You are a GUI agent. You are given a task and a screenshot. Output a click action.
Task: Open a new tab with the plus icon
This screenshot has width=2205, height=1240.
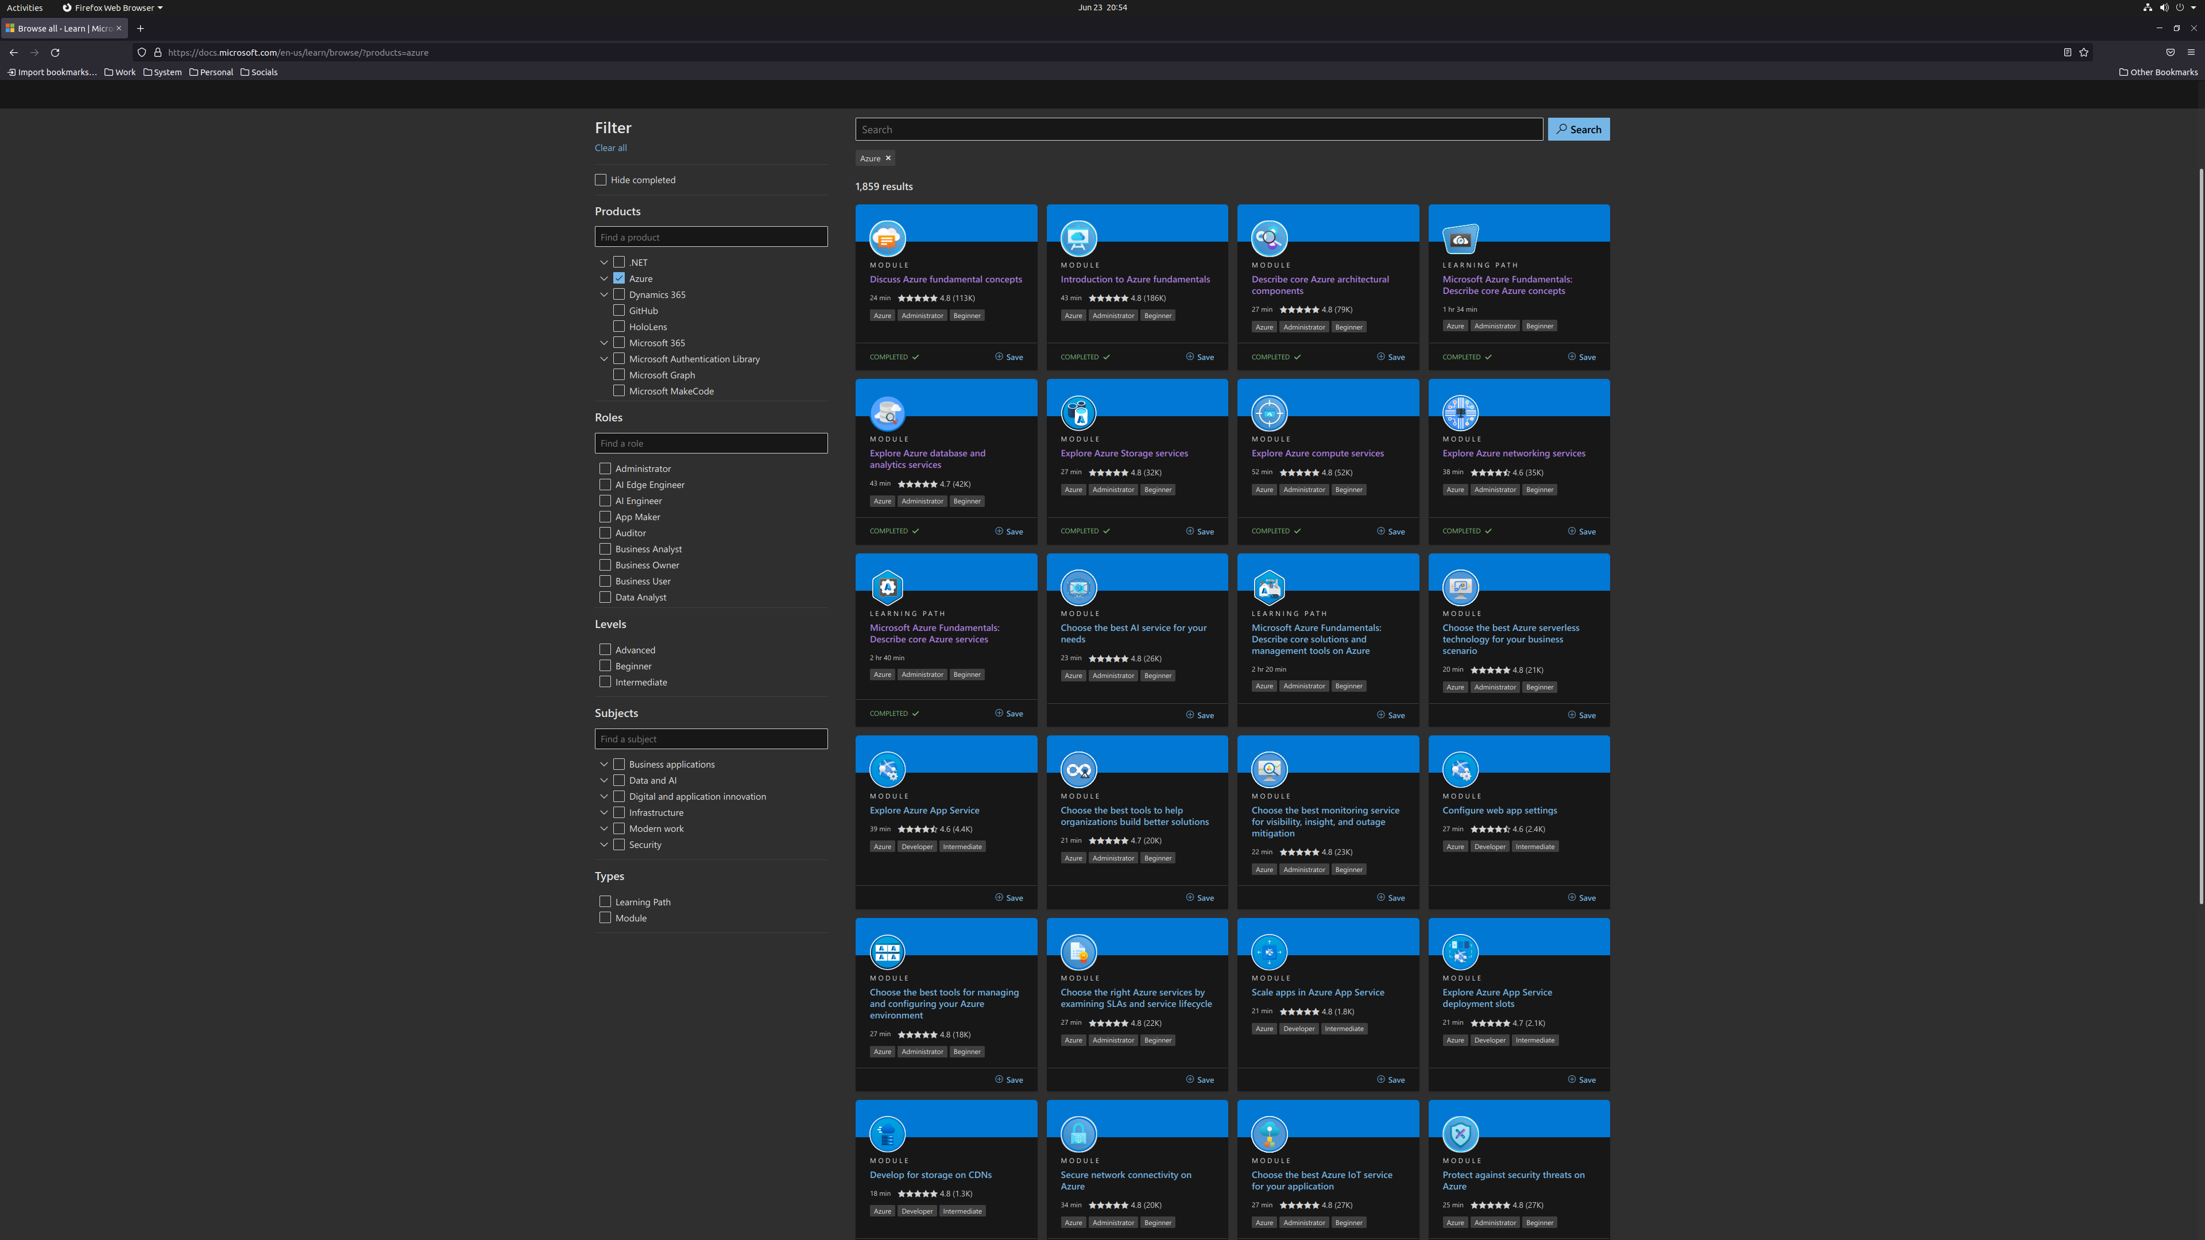[x=140, y=28]
